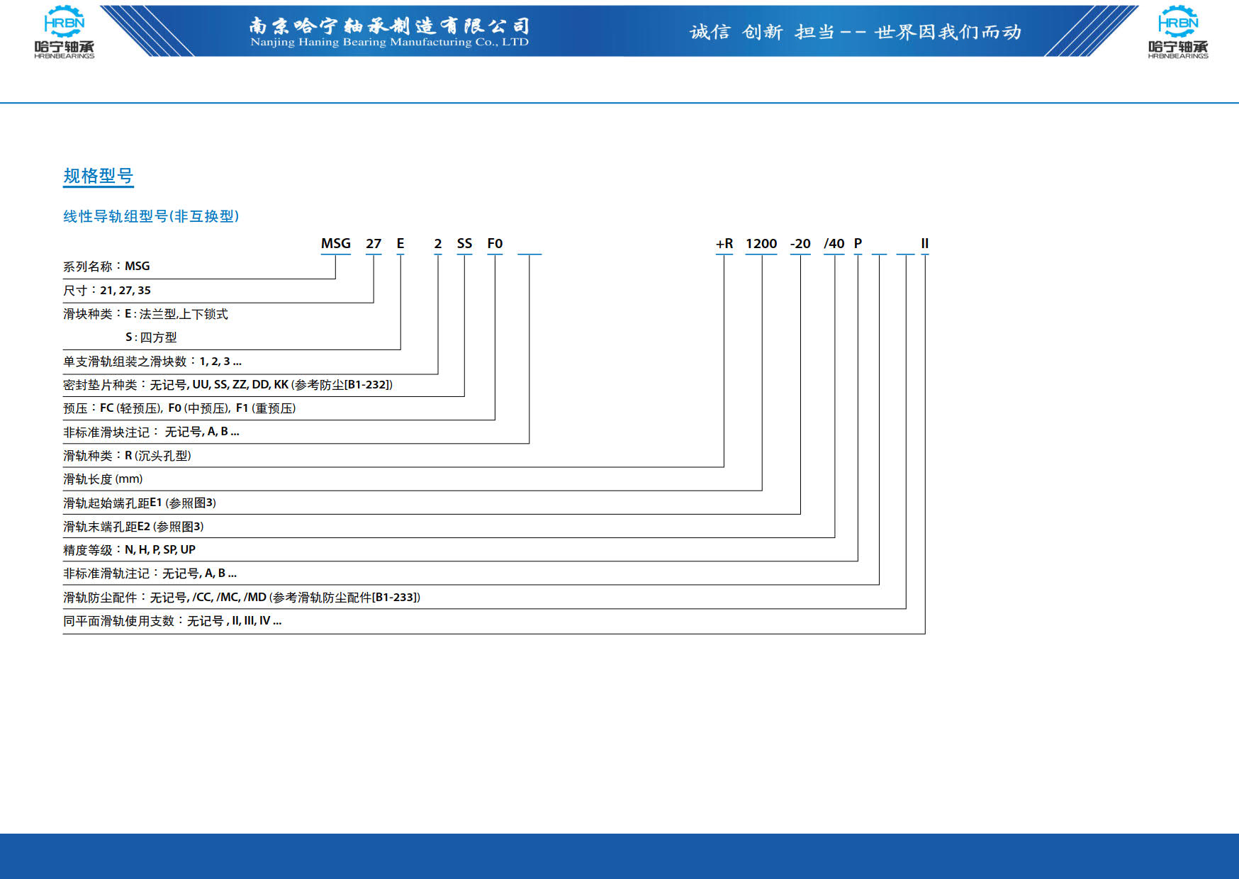The width and height of the screenshot is (1239, 879).
Task: Click the row '系列名称：MSG'
Action: (106, 267)
